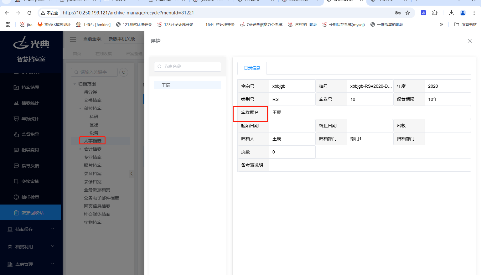Click the back navigation arrow

7,13
